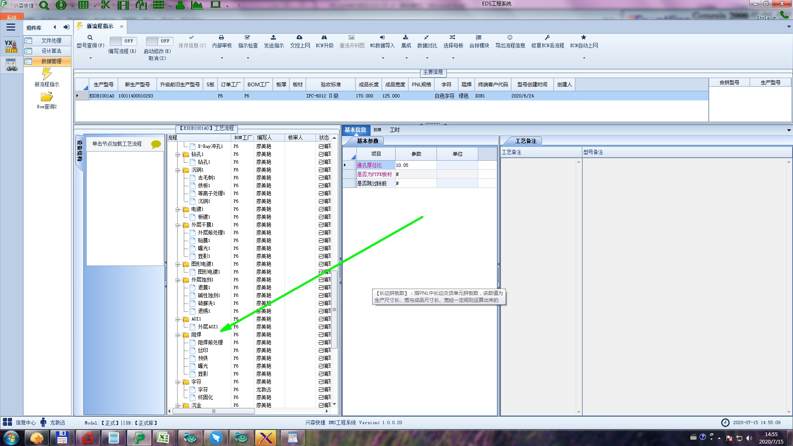This screenshot has width=793, height=446.
Task: Collapse the 外层干膜1 tree node
Action: [x=178, y=225]
